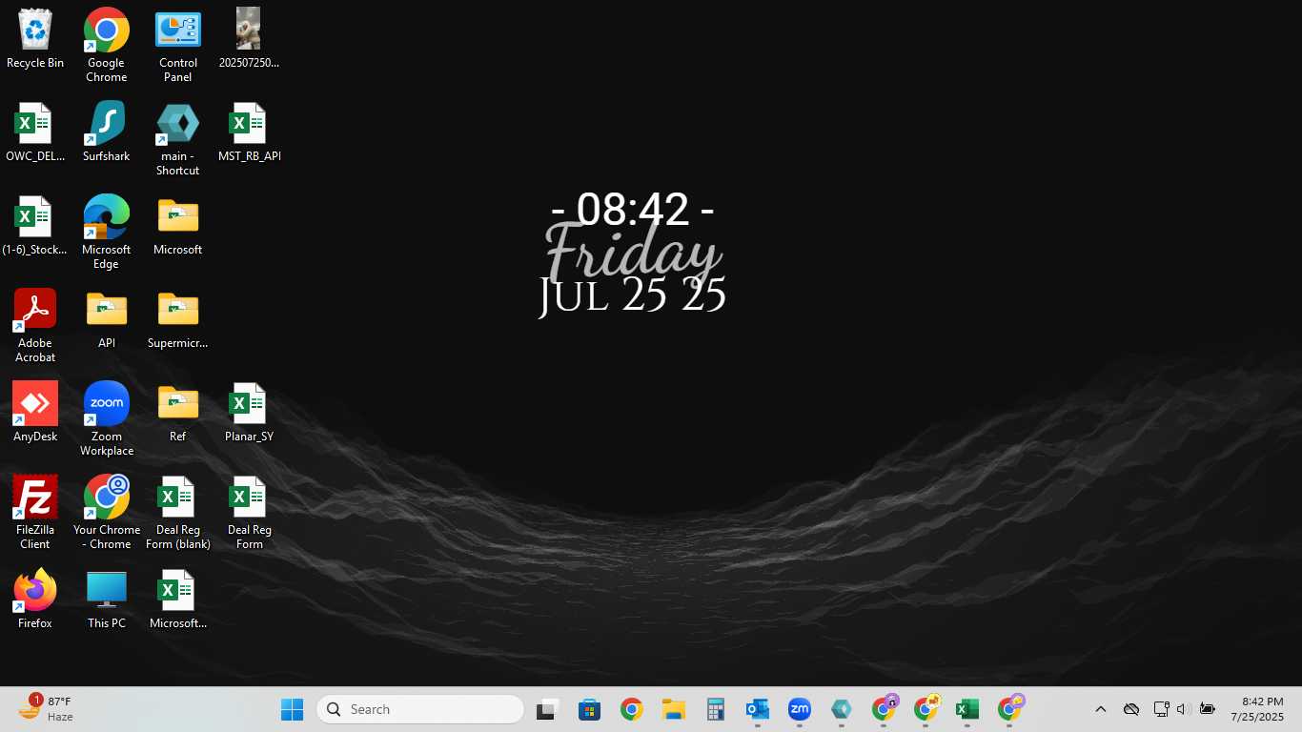Viewport: 1302px width, 732px height.
Task: Open File Explorer from the taskbar
Action: pyautogui.click(x=673, y=709)
